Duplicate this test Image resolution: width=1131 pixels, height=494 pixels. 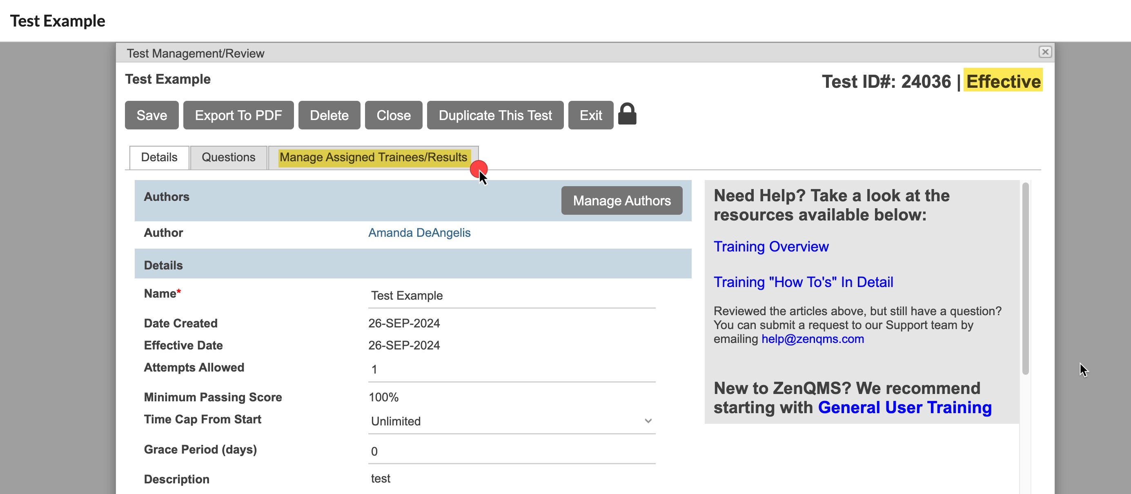pos(495,115)
